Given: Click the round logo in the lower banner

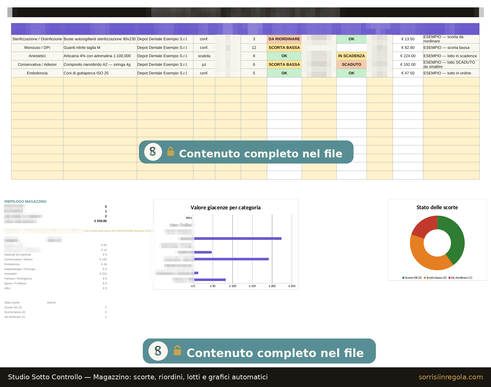Looking at the screenshot, I should 158,351.
